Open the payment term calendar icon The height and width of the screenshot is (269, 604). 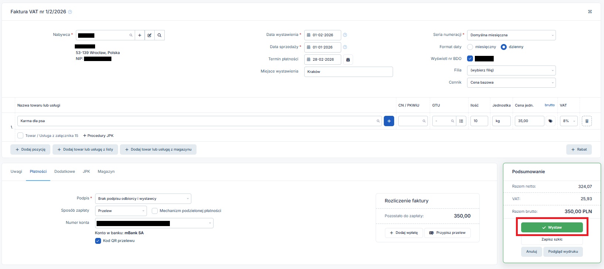348,60
